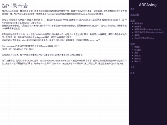Screen dimensions: 167x125
Task: Open the 翻唱UST link
Action: pyautogui.click(x=138, y=58)
